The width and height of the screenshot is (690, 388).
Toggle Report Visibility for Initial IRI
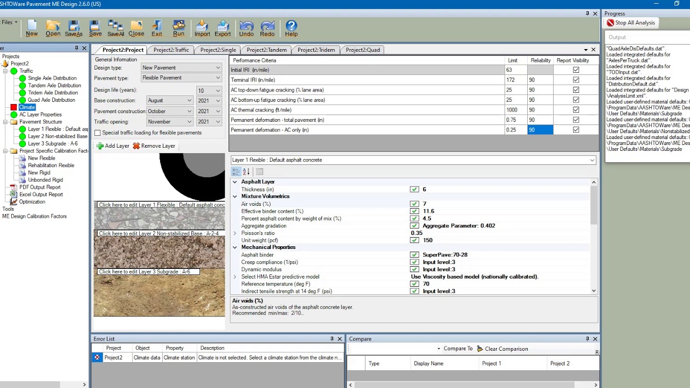click(576, 70)
